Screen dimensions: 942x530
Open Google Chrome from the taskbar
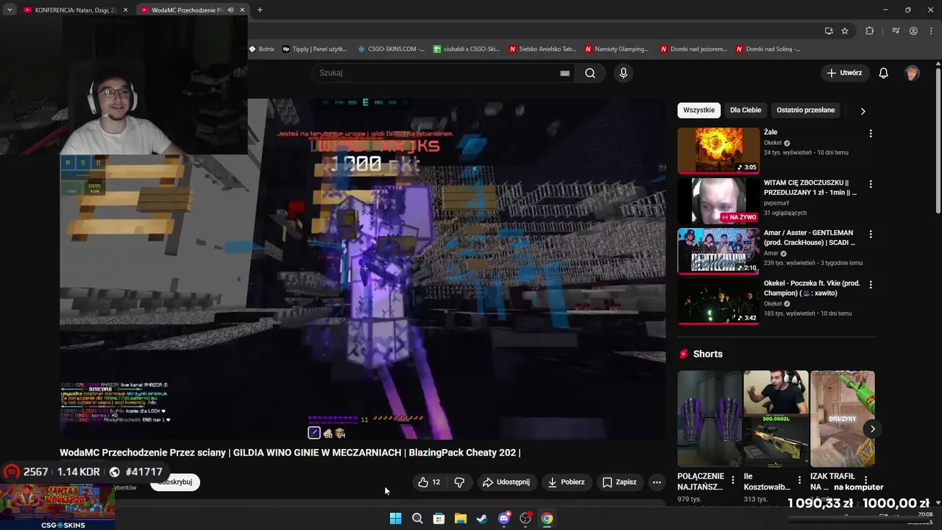tap(547, 518)
